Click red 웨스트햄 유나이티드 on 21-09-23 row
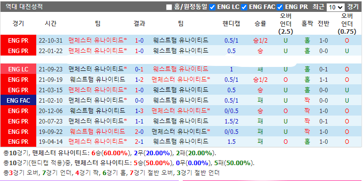This screenshot has height=181, width=363. tap(181, 69)
